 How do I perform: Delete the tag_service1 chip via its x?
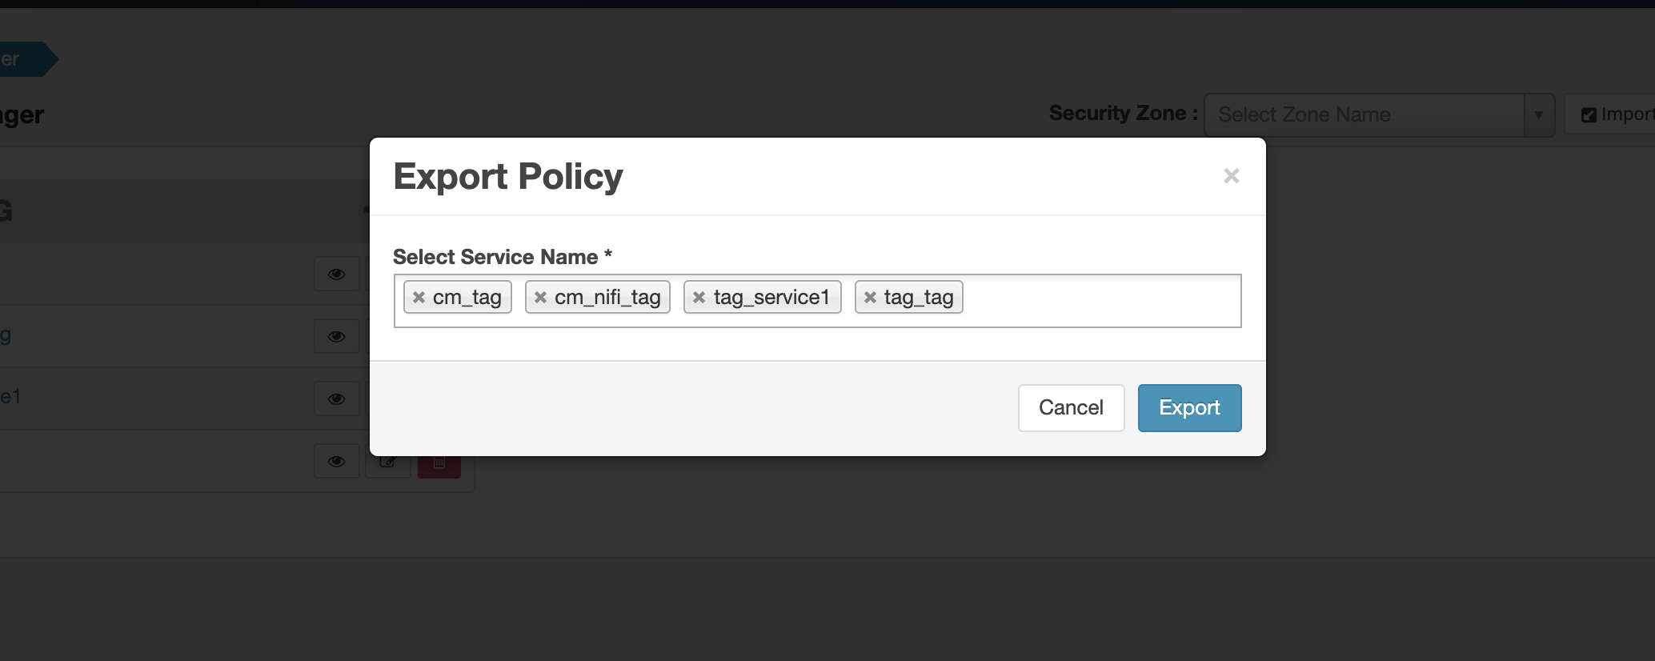pyautogui.click(x=699, y=298)
